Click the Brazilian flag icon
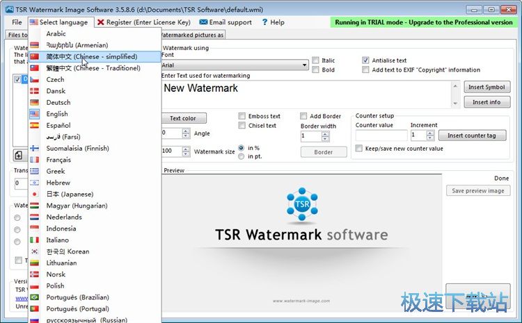 (35, 297)
